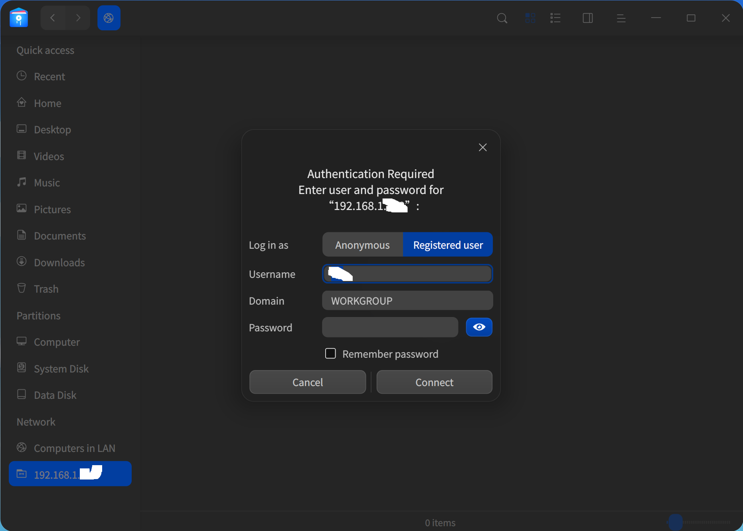Open the search magnifier
Screen dimensions: 743x531
pos(502,18)
